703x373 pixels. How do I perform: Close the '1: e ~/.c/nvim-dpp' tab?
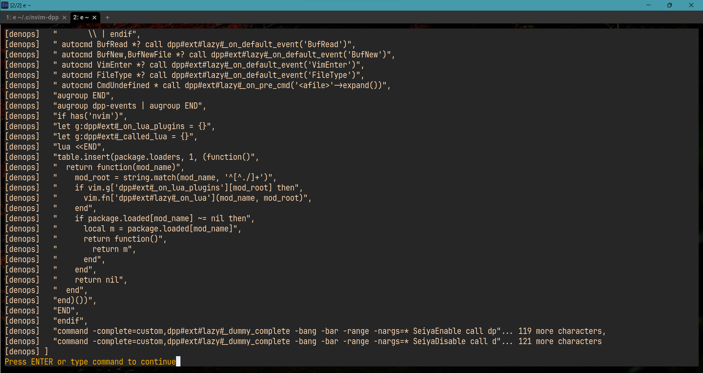(x=64, y=18)
